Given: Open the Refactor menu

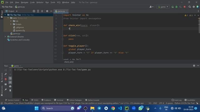Looking at the screenshot, I should [x=40, y=2].
